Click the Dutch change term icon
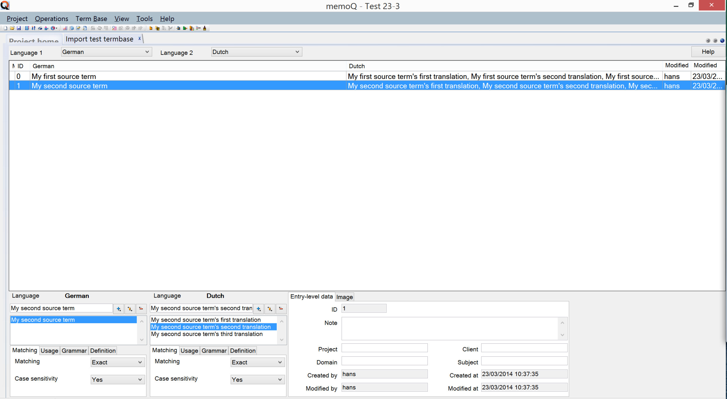Viewport: 727px width, 399px height. tap(270, 309)
